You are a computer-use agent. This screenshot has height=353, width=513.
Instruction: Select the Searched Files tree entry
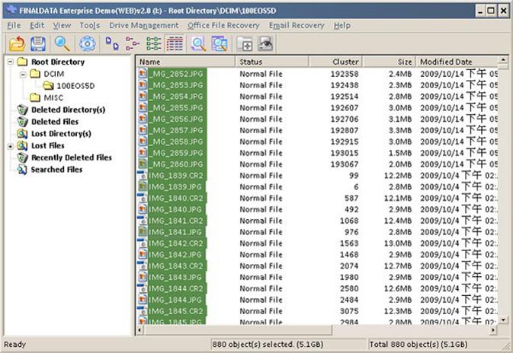(56, 170)
